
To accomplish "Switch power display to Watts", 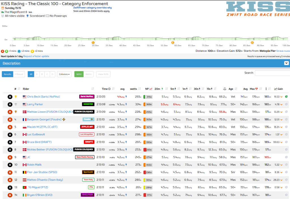I will pos(89,74).
